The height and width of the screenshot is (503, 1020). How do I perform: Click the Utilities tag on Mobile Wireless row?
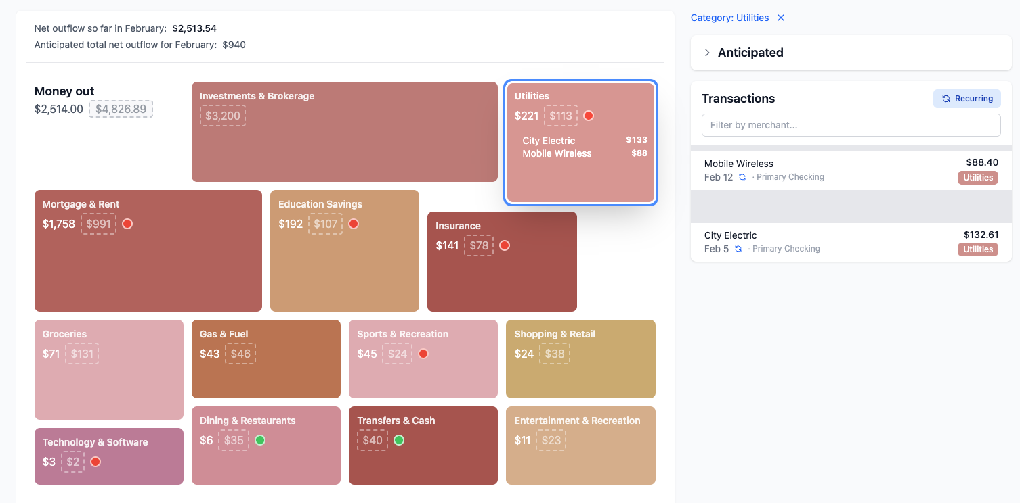click(977, 178)
